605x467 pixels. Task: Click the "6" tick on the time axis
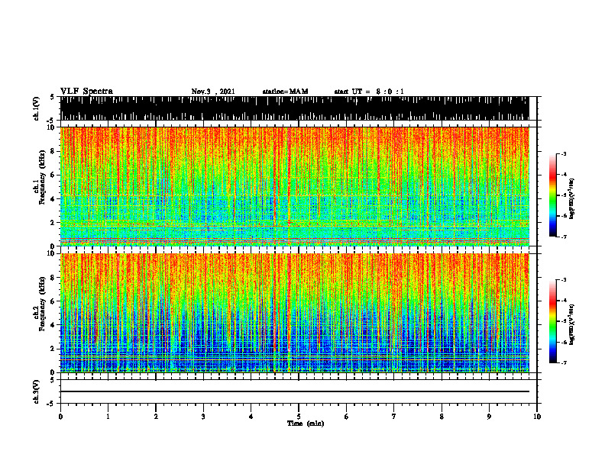347,417
